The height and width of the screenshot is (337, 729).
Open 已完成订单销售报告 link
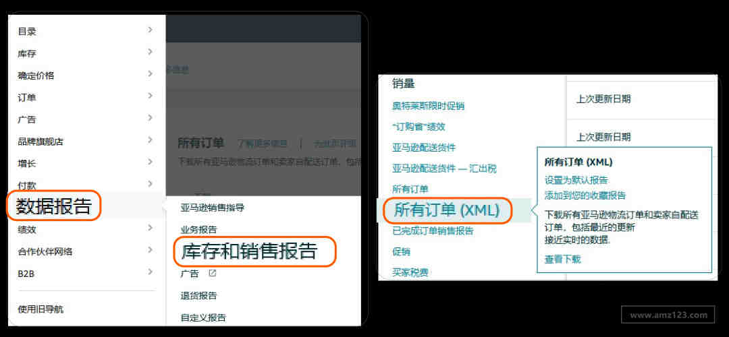[x=433, y=231]
